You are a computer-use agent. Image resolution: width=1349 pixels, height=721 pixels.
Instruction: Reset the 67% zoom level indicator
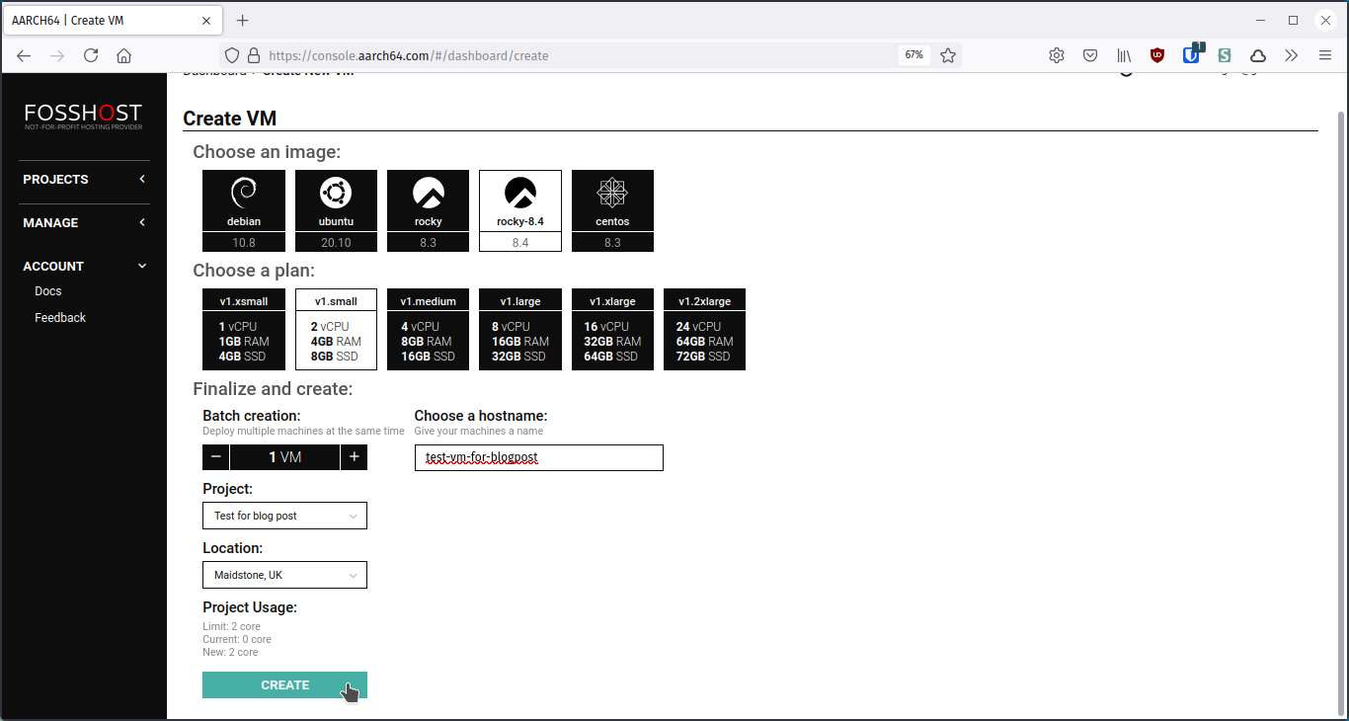[x=913, y=55]
